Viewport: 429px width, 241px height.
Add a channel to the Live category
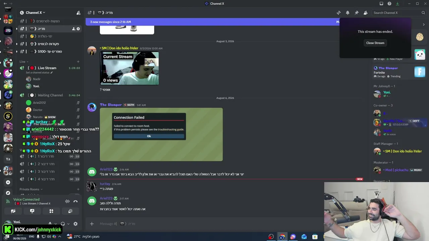coord(78,62)
